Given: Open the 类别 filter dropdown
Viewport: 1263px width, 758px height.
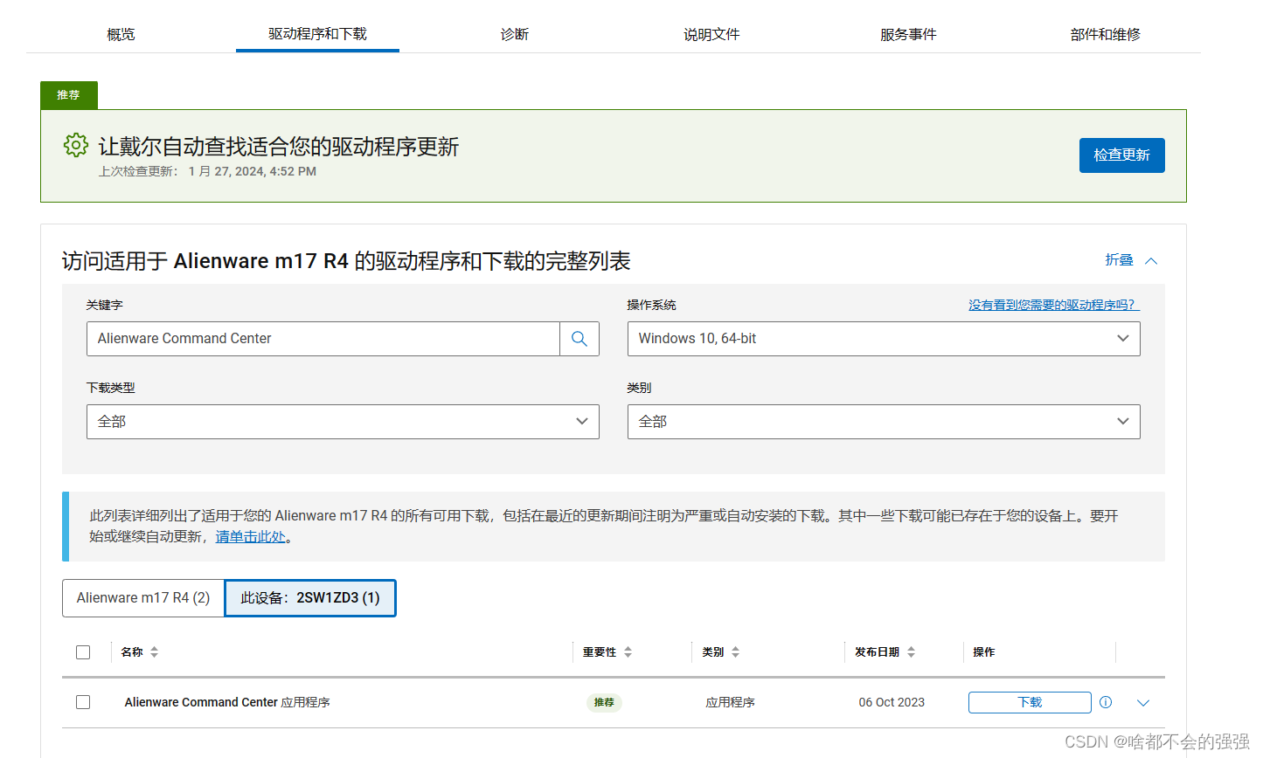Looking at the screenshot, I should tap(884, 422).
